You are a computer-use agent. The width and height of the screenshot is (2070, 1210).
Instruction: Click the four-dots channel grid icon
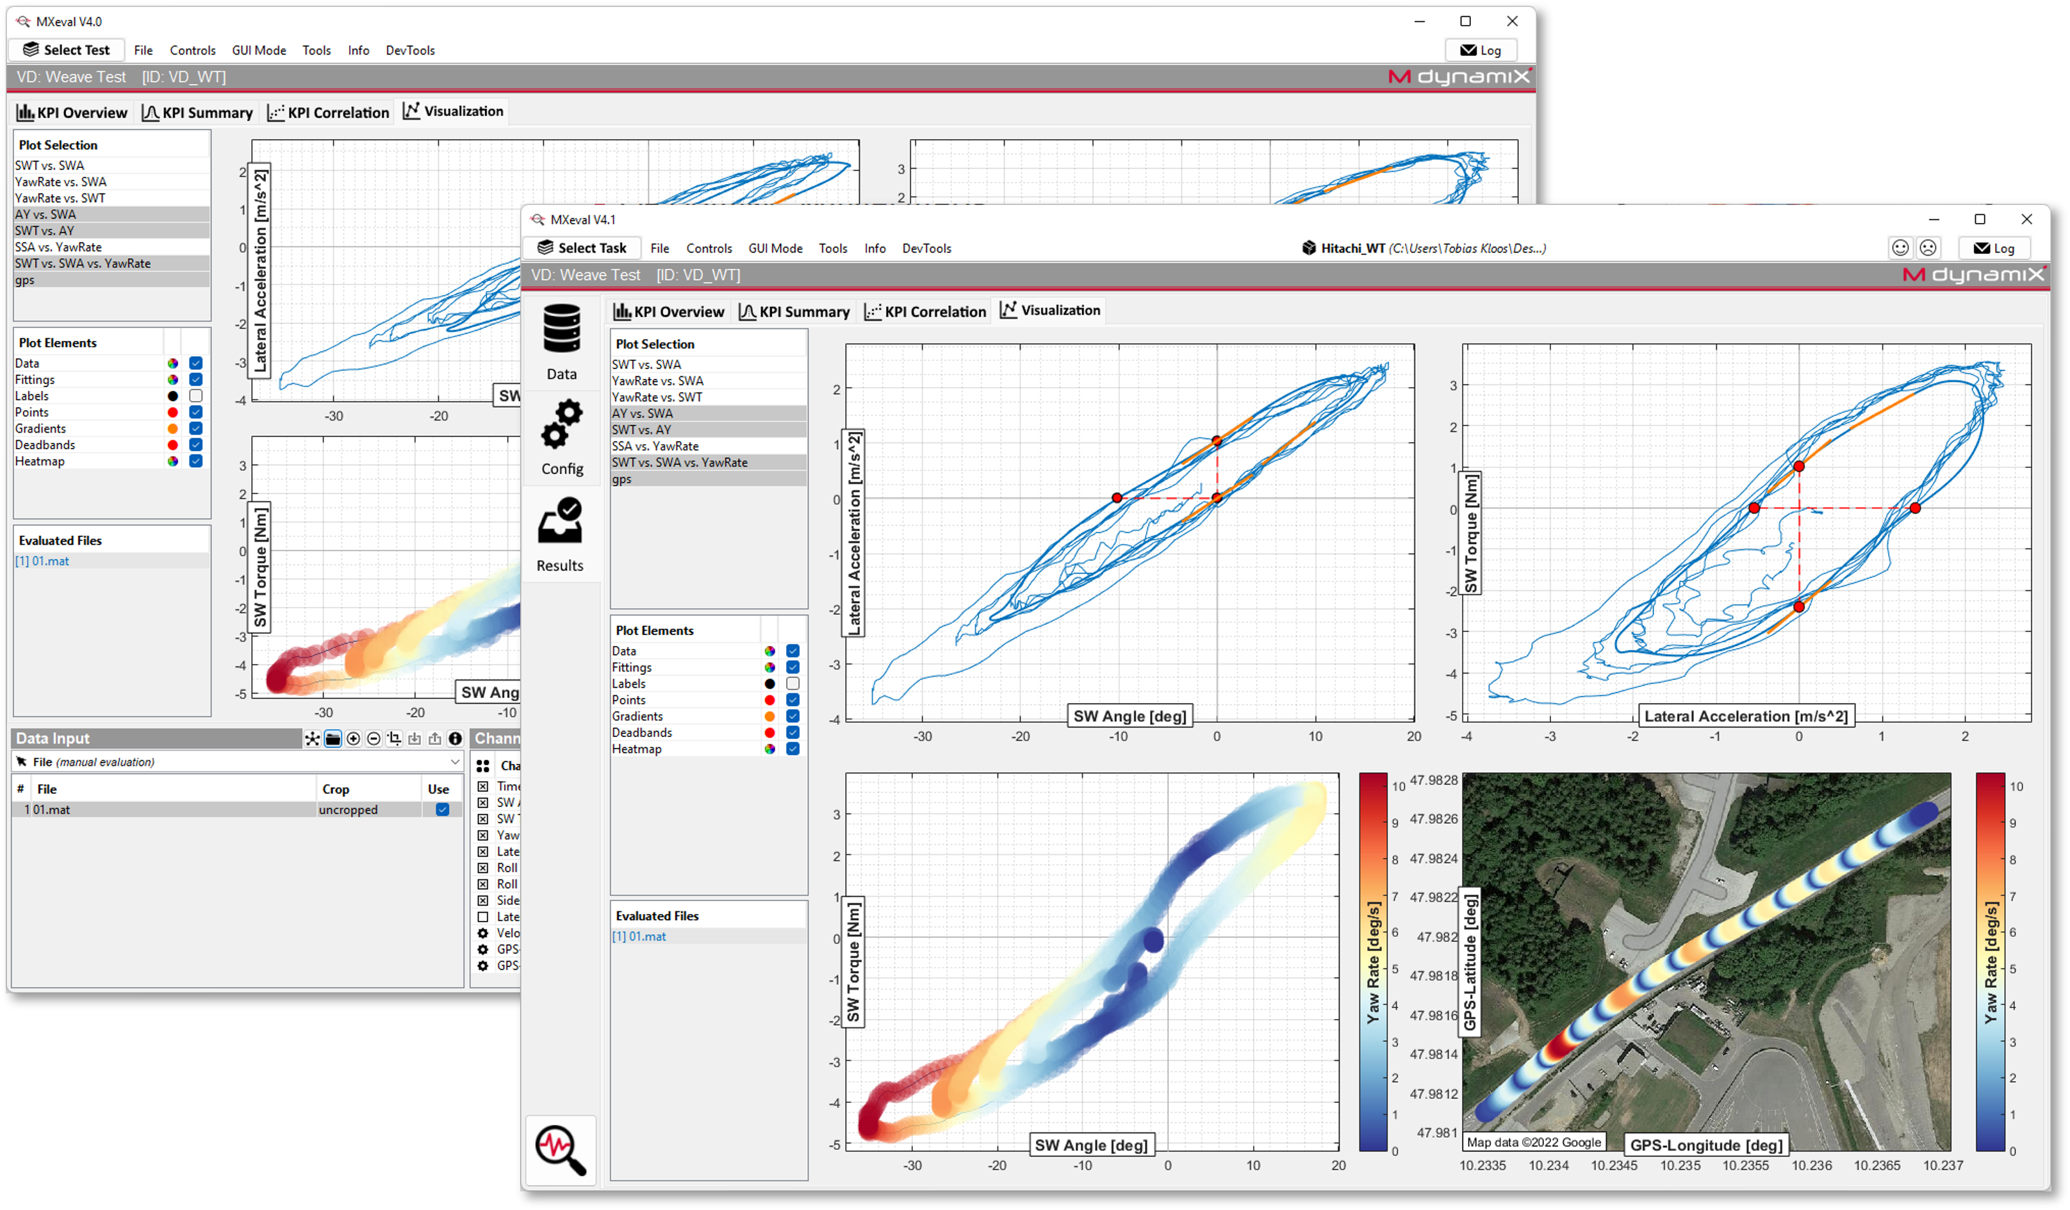click(x=483, y=767)
